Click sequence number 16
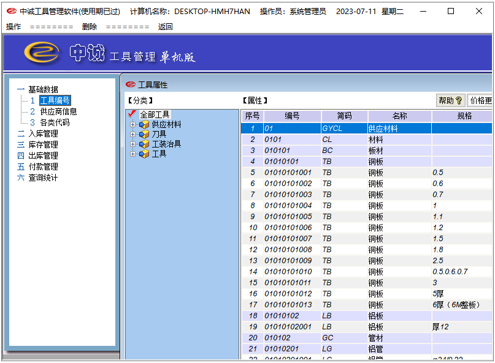495x363 pixels. tap(253, 294)
